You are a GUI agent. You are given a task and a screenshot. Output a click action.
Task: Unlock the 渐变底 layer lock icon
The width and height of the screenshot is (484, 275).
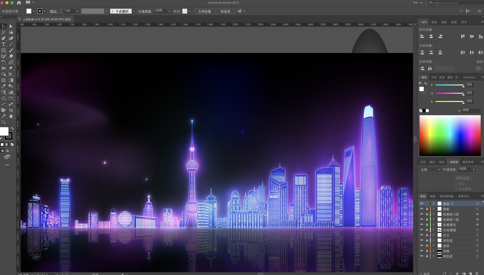click(427, 240)
